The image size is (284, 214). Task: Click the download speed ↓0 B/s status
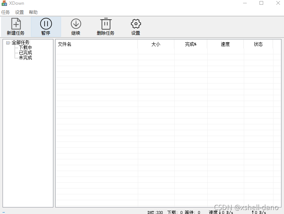pos(221,213)
